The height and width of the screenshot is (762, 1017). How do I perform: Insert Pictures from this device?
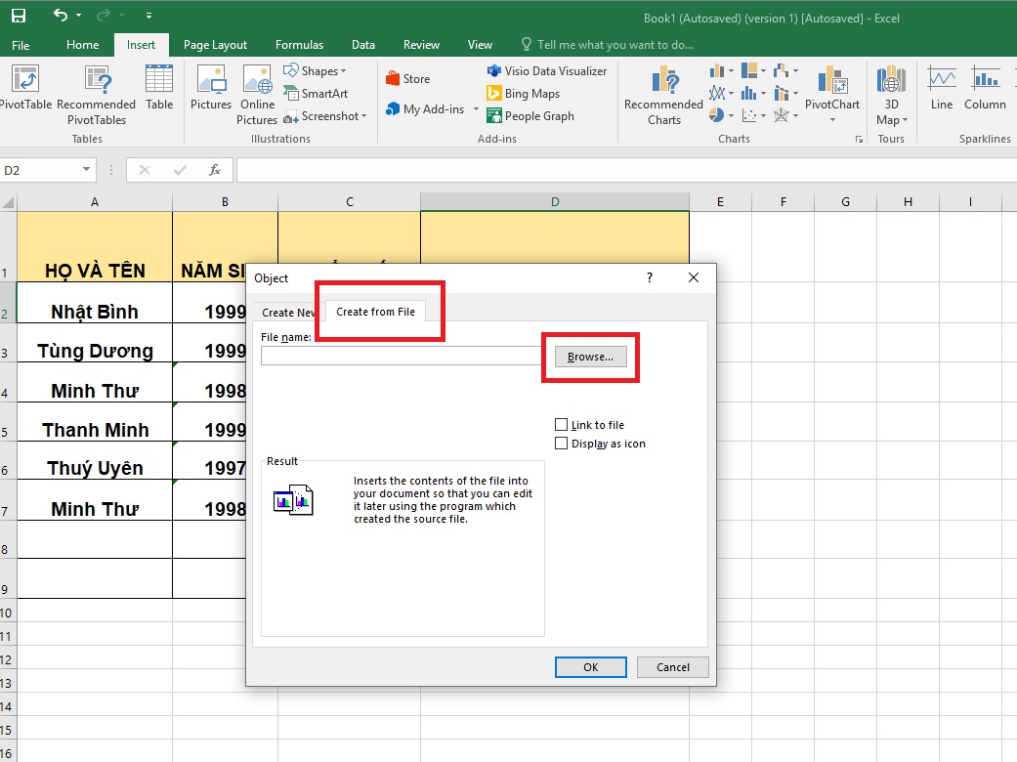211,88
